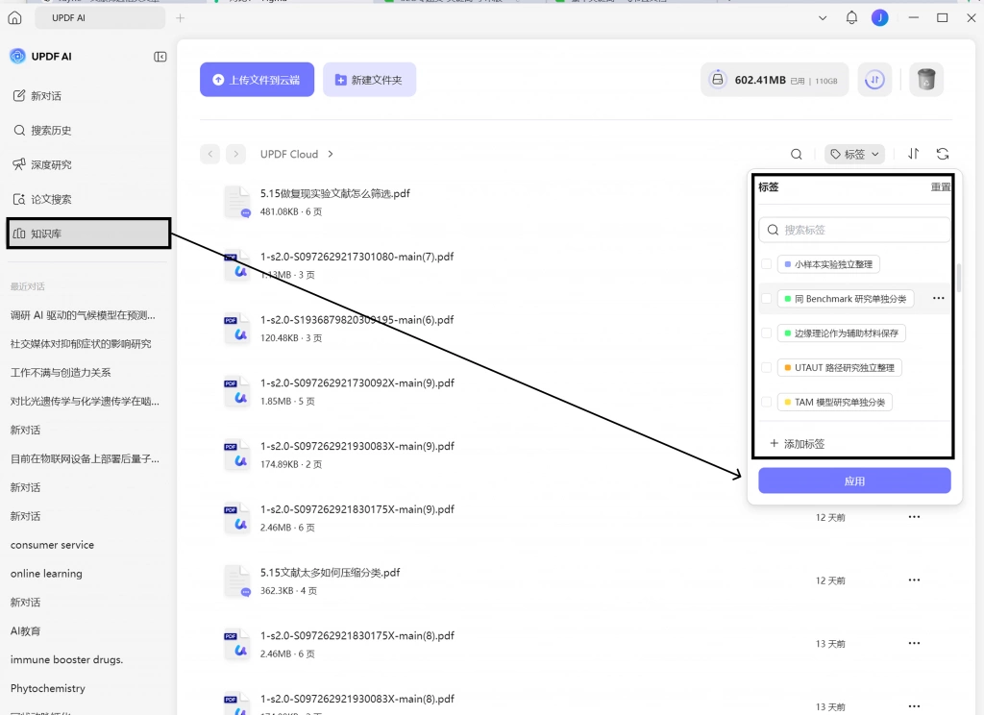Viewport: 984px width, 715px height.
Task: Click the cloud sync transfer icon
Action: pyautogui.click(x=874, y=80)
